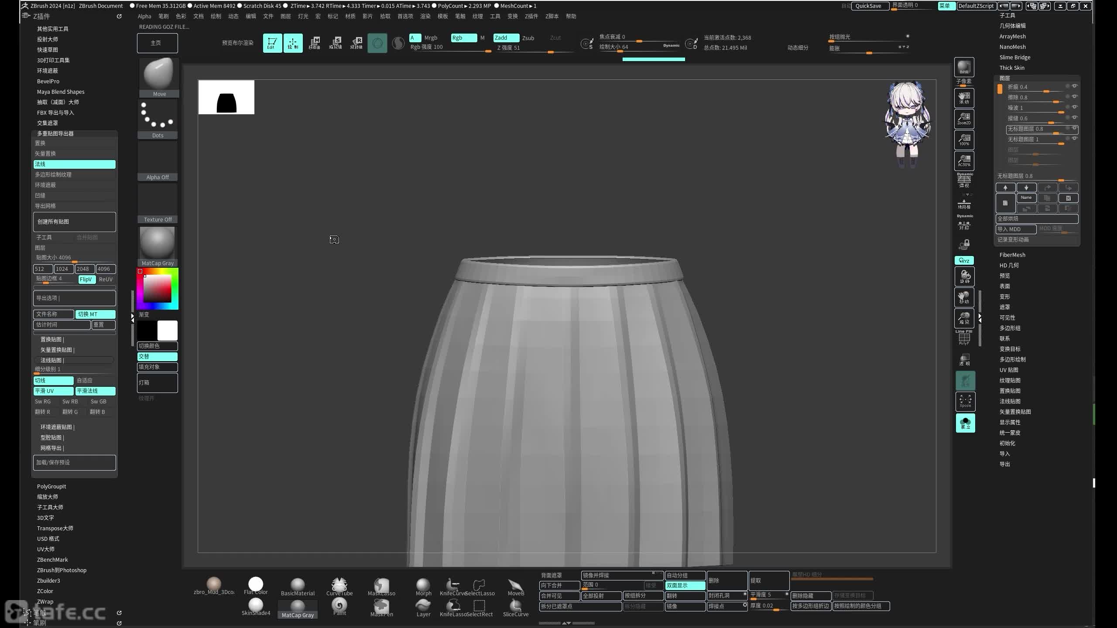Enable the XYZ rotation mode
Viewport: 1117px width, 628px height.
pyautogui.click(x=964, y=260)
